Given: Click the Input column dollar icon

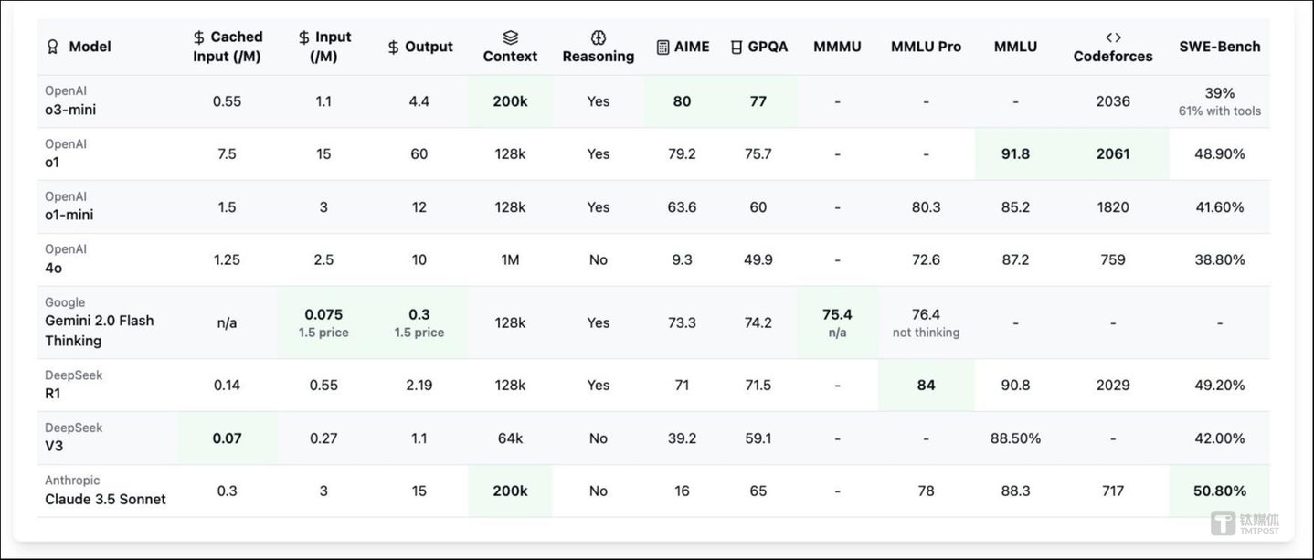Looking at the screenshot, I should coord(304,37).
